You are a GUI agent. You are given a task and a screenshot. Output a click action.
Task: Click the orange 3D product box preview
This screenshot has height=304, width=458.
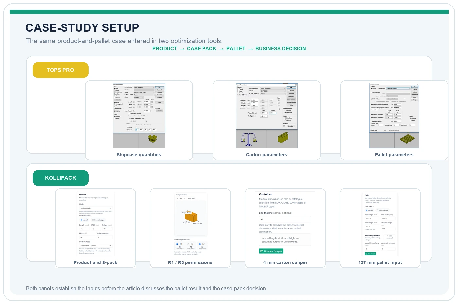point(191,217)
